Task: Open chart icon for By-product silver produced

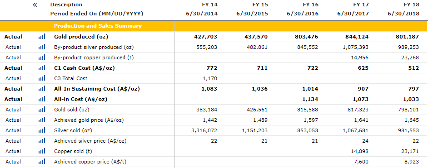Action: [42, 47]
